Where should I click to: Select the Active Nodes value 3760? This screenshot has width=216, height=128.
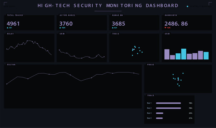tap(66, 24)
